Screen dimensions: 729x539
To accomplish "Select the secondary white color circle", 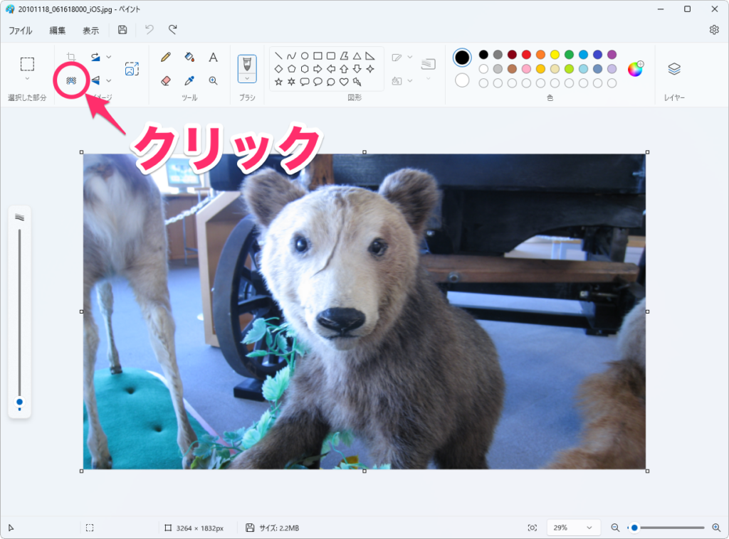I will point(462,80).
